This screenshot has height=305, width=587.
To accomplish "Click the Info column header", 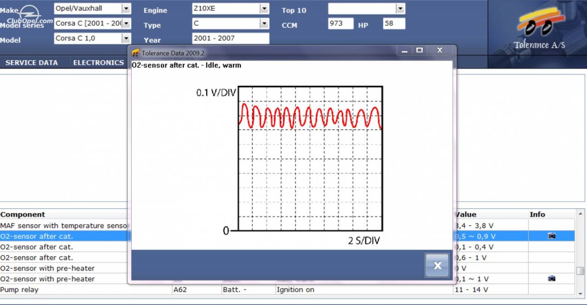I will point(551,214).
